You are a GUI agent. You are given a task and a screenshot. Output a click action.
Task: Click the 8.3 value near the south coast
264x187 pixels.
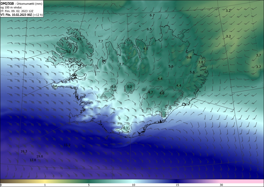click(x=125, y=128)
